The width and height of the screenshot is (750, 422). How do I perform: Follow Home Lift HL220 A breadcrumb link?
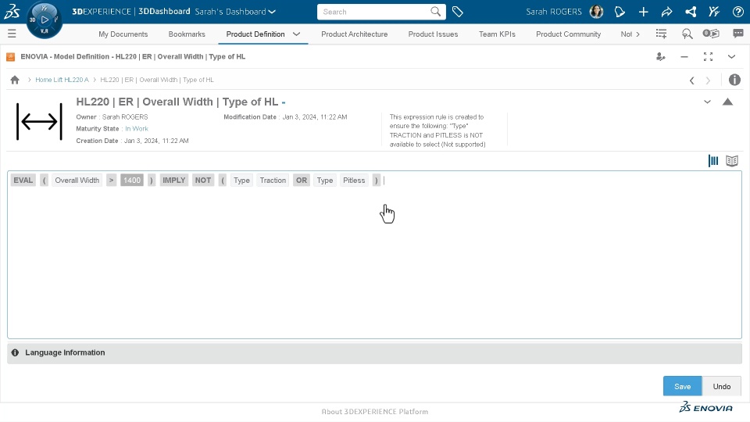(x=62, y=80)
